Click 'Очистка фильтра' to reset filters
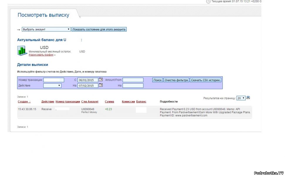 (x=176, y=80)
